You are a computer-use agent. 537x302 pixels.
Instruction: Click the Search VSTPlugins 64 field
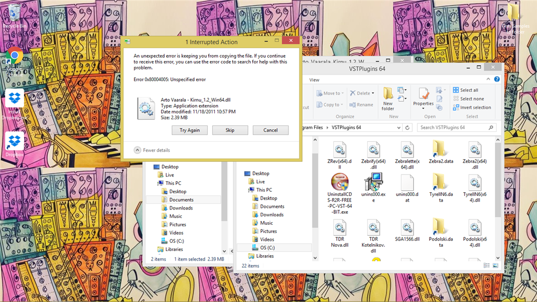pyautogui.click(x=457, y=127)
